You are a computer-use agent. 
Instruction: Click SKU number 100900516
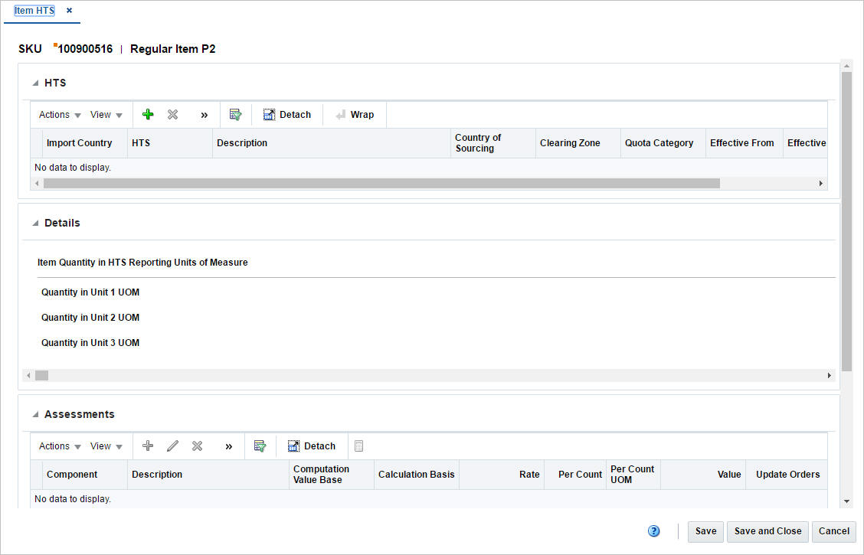pyautogui.click(x=85, y=49)
